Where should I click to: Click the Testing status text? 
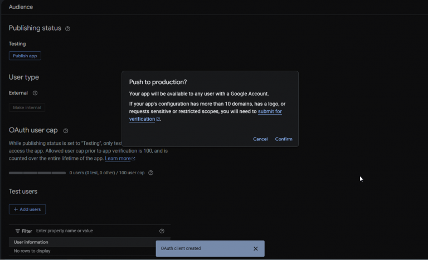(x=17, y=43)
